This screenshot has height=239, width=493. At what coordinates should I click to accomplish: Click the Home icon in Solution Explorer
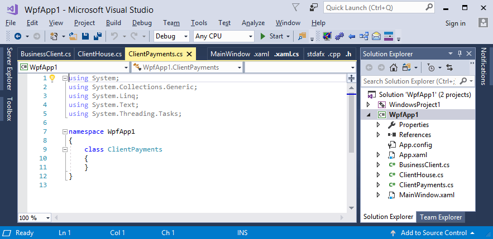click(x=394, y=67)
